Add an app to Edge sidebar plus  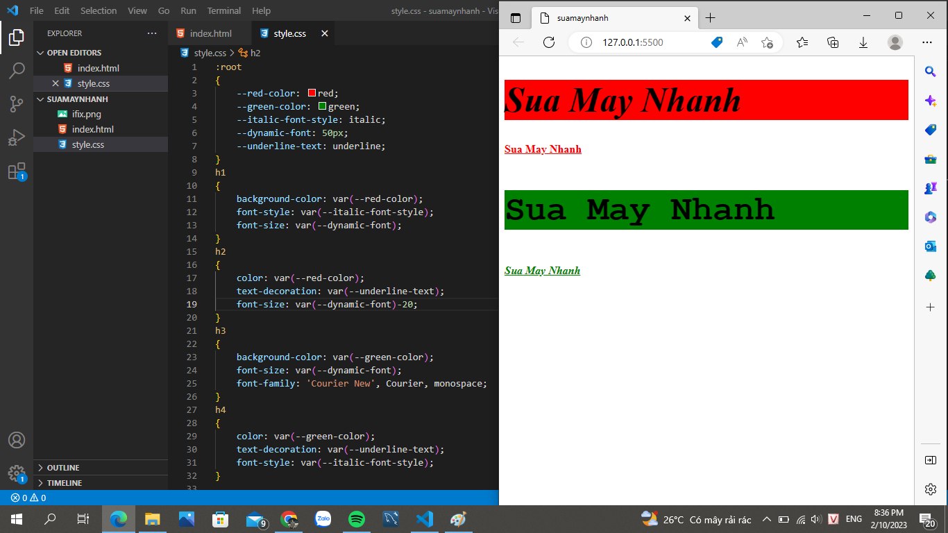931,307
